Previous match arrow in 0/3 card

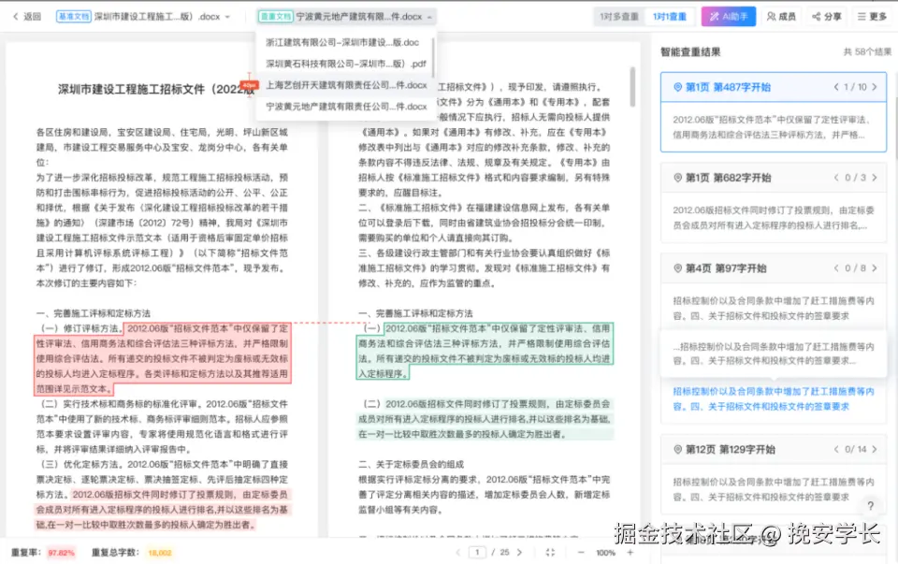point(836,178)
